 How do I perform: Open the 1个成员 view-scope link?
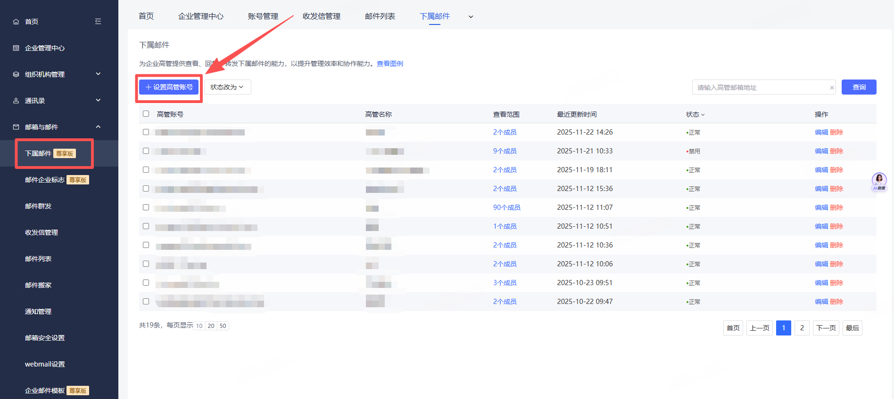tap(505, 226)
